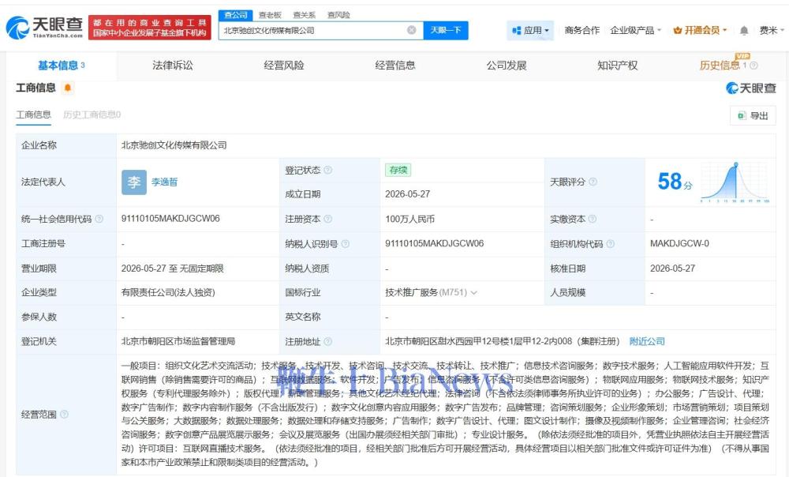
Task: Open the 公司发展 tab
Action: coord(507,66)
